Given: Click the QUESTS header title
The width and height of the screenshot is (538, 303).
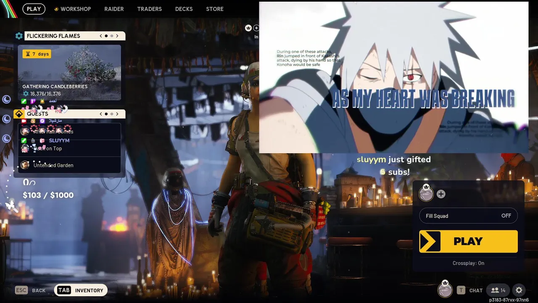Looking at the screenshot, I should pos(37,114).
